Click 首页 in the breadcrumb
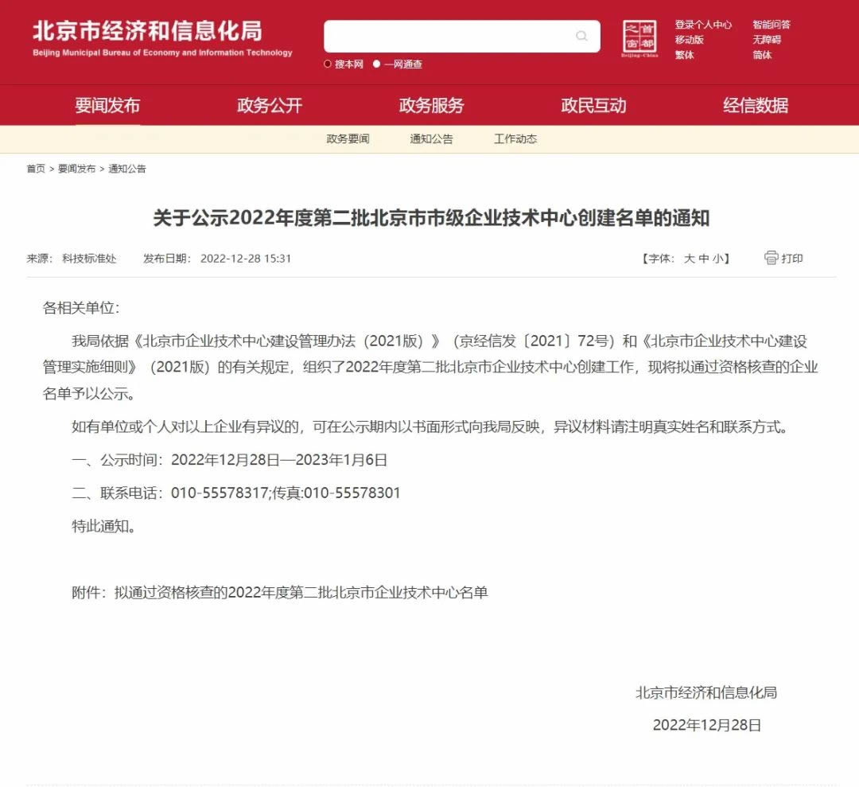This screenshot has width=859, height=787. coord(36,169)
